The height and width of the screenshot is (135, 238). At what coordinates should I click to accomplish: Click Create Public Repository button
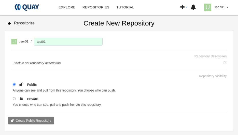tap(31, 121)
